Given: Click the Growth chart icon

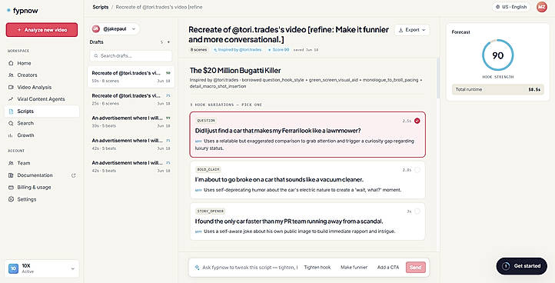Looking at the screenshot, I should click(x=11, y=135).
